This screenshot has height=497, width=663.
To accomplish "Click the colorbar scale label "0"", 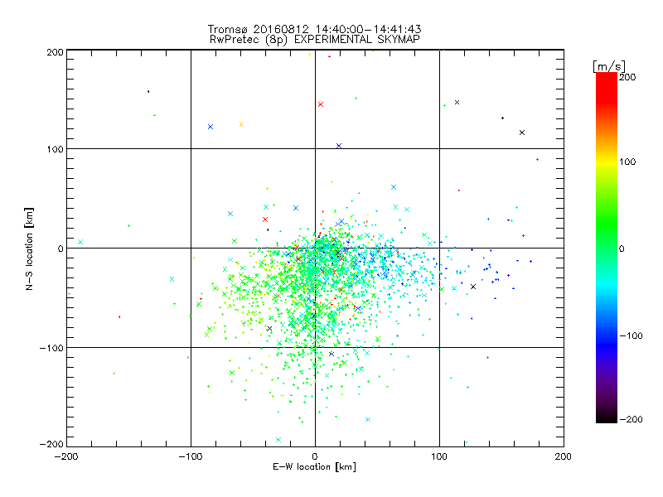I will click(x=622, y=249).
